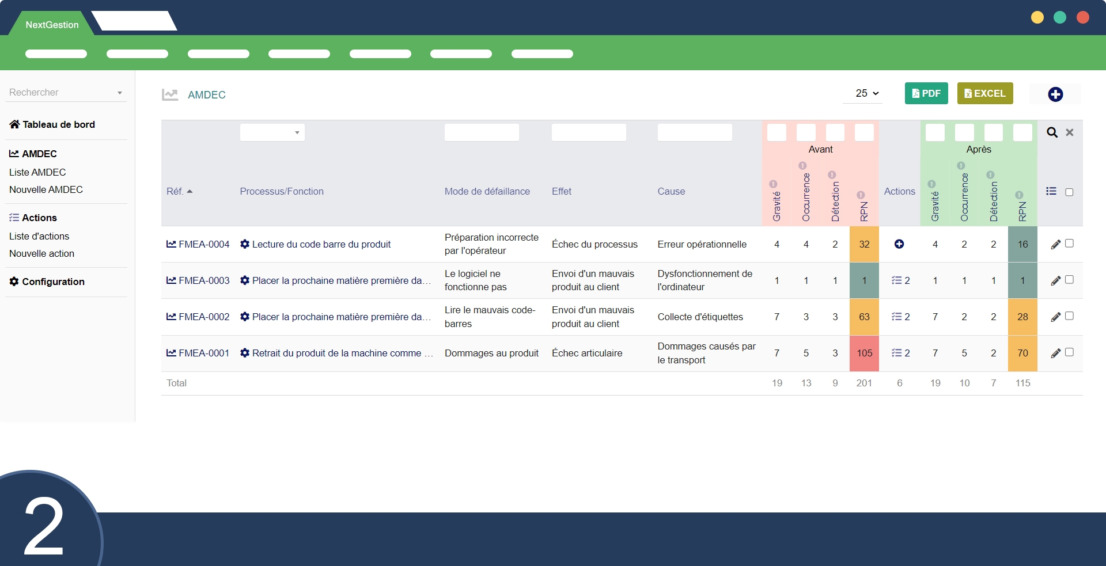The height and width of the screenshot is (566, 1106).
Task: Clear filters with the X icon
Action: tap(1070, 132)
